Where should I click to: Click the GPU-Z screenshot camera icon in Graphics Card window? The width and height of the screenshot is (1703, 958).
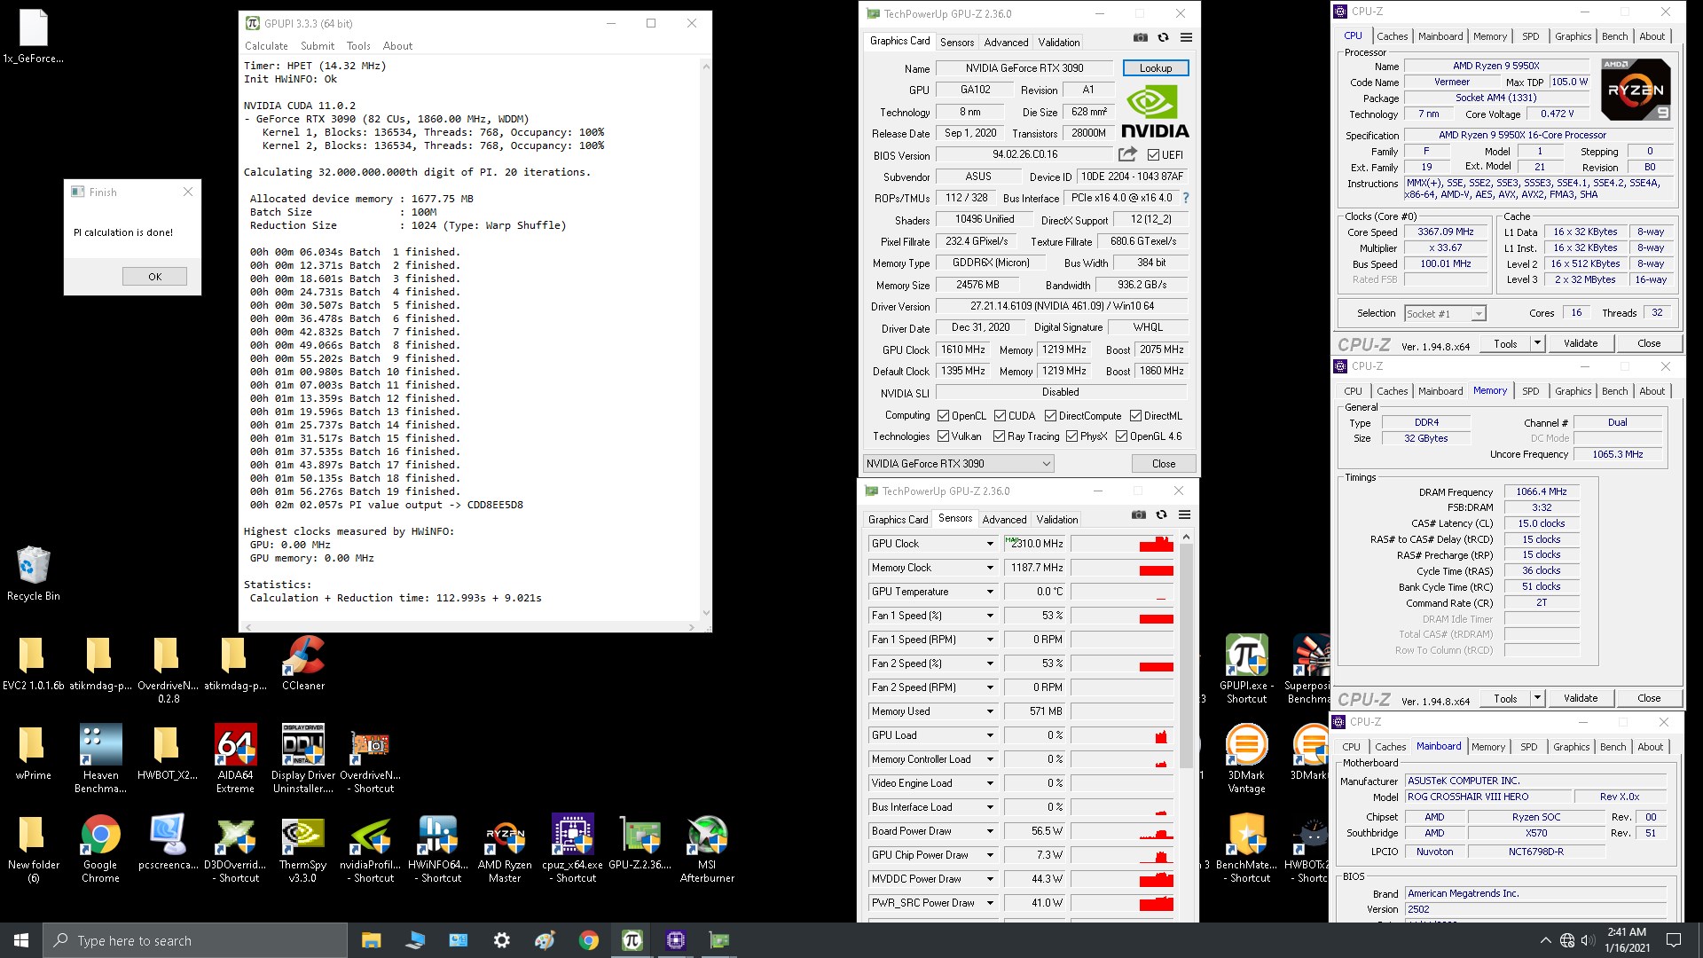tap(1141, 37)
